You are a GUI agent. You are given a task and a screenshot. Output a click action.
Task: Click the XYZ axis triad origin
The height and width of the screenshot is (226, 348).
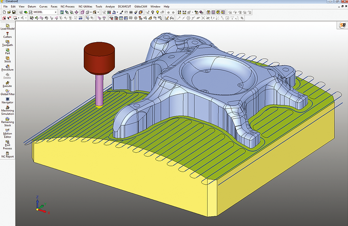(x=37, y=209)
